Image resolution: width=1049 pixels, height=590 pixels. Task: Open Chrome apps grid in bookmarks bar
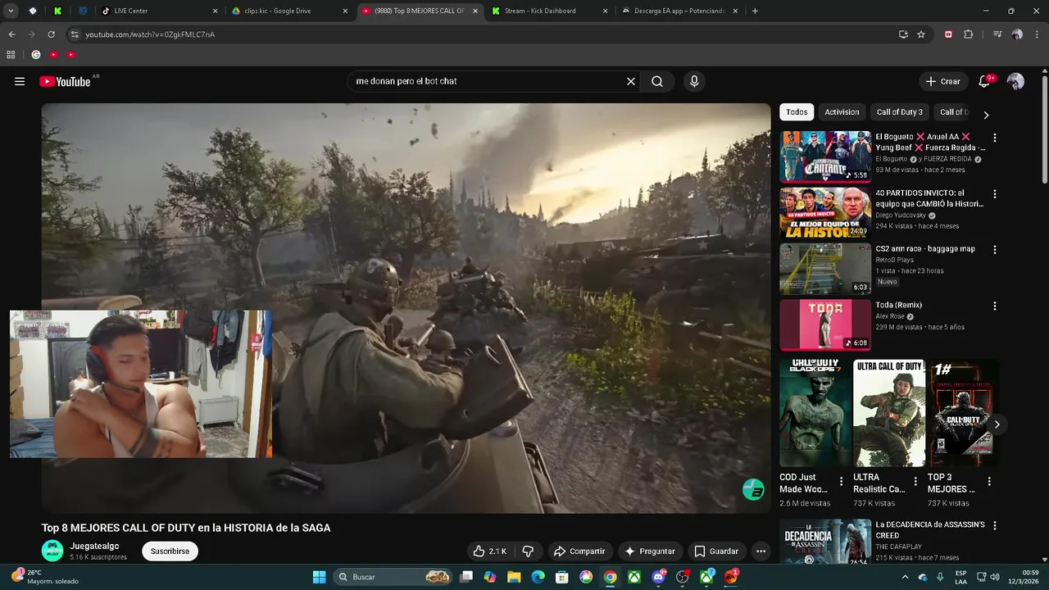(x=11, y=55)
